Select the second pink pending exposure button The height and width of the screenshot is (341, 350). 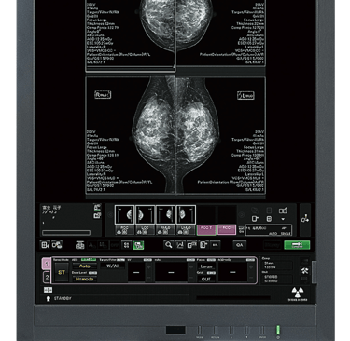click(227, 229)
